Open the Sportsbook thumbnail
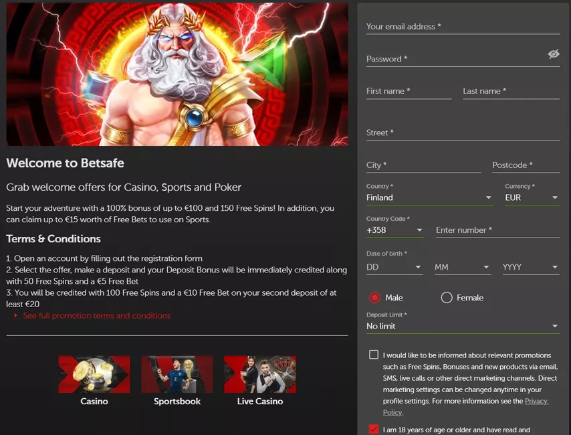 coord(177,375)
